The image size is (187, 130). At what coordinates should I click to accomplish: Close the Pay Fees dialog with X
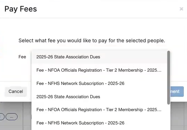(x=181, y=9)
